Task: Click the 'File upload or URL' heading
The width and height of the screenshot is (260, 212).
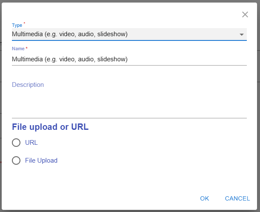Action: pos(50,127)
